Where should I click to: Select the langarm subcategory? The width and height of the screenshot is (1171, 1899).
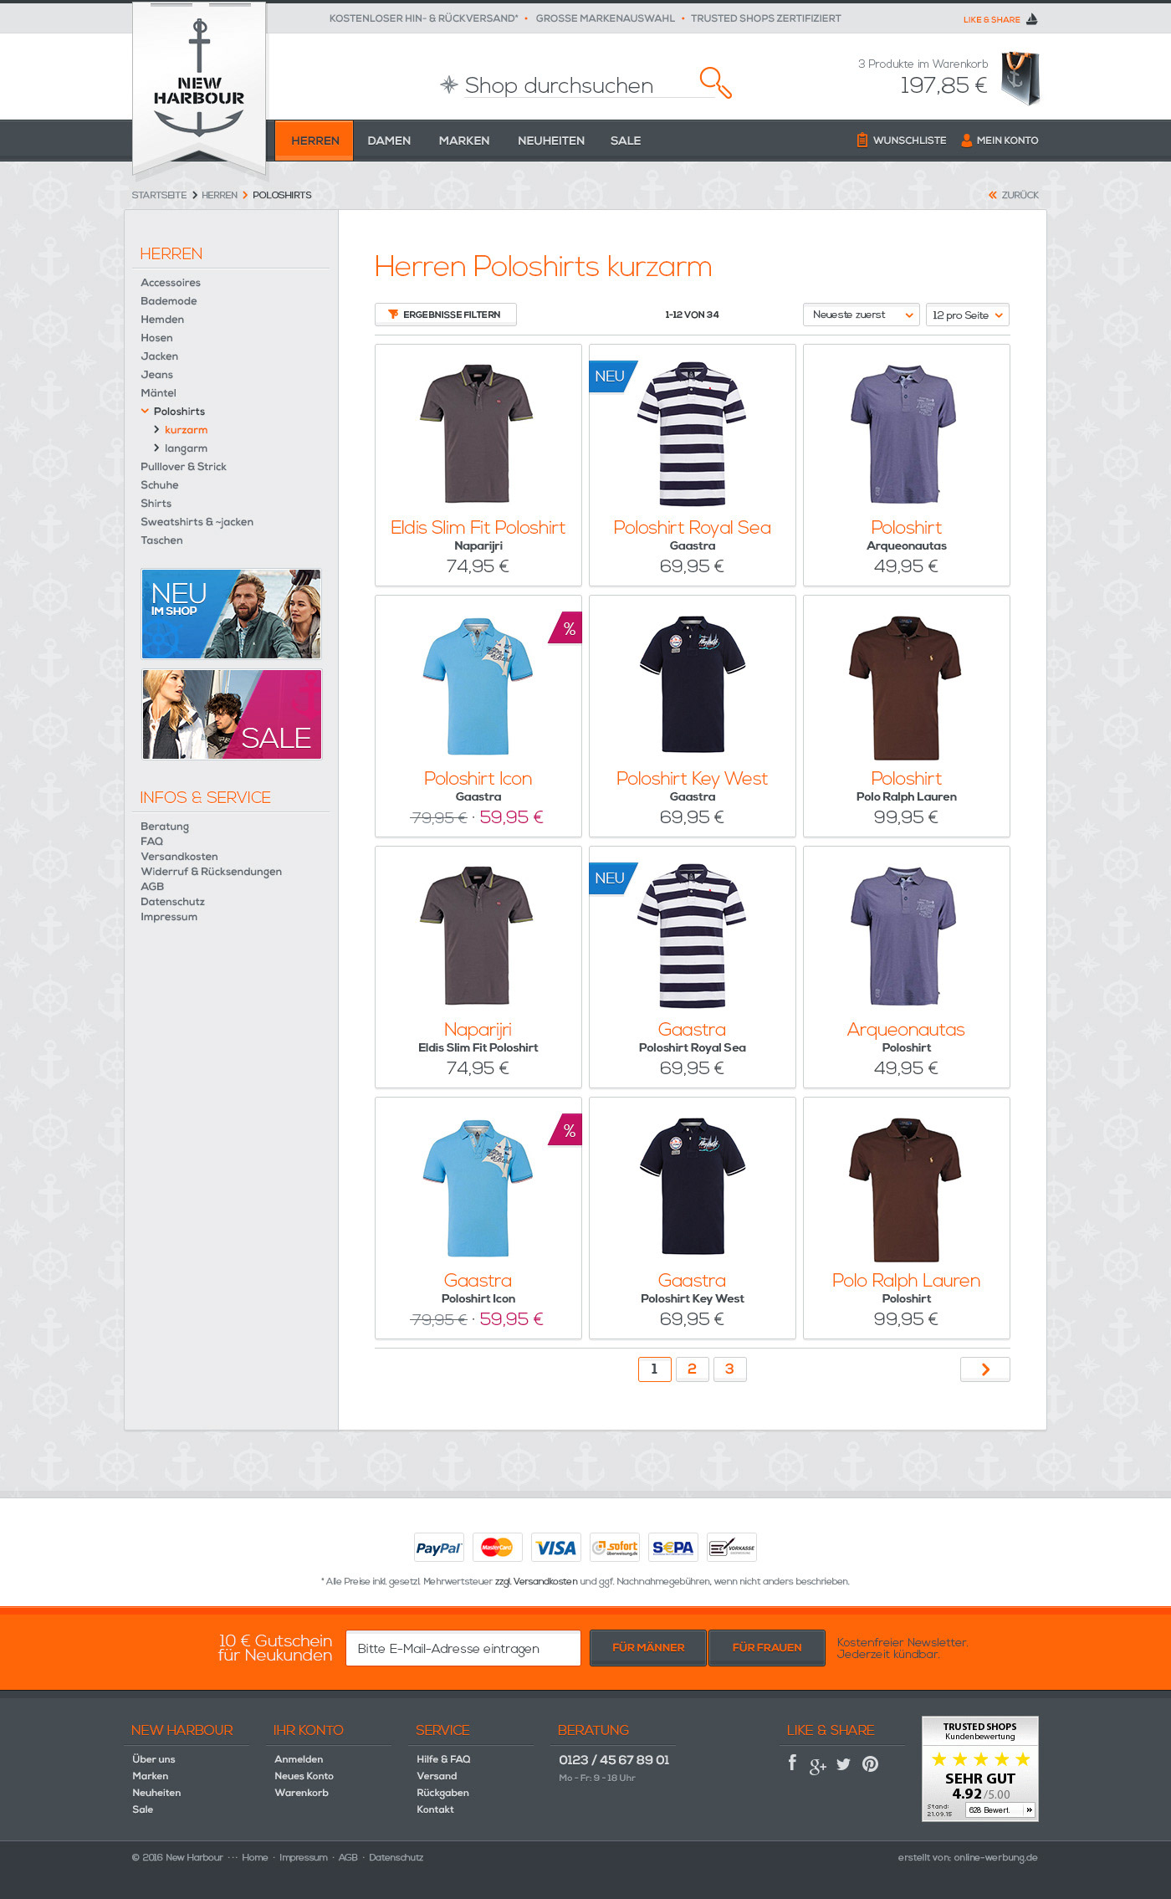[x=186, y=448]
